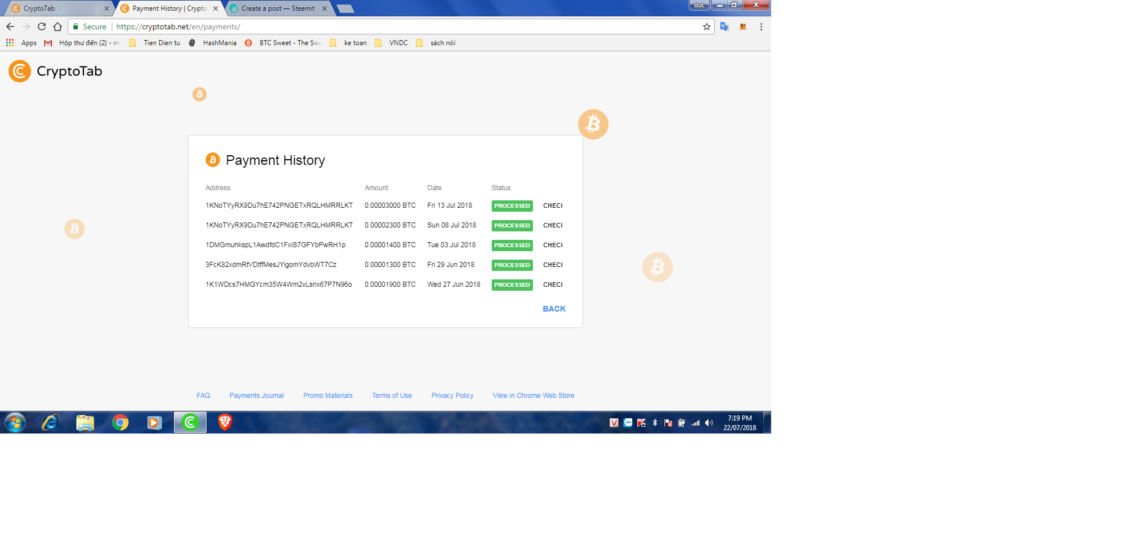Launch Brave browser from the taskbar
The image size is (1146, 543).
point(225,422)
